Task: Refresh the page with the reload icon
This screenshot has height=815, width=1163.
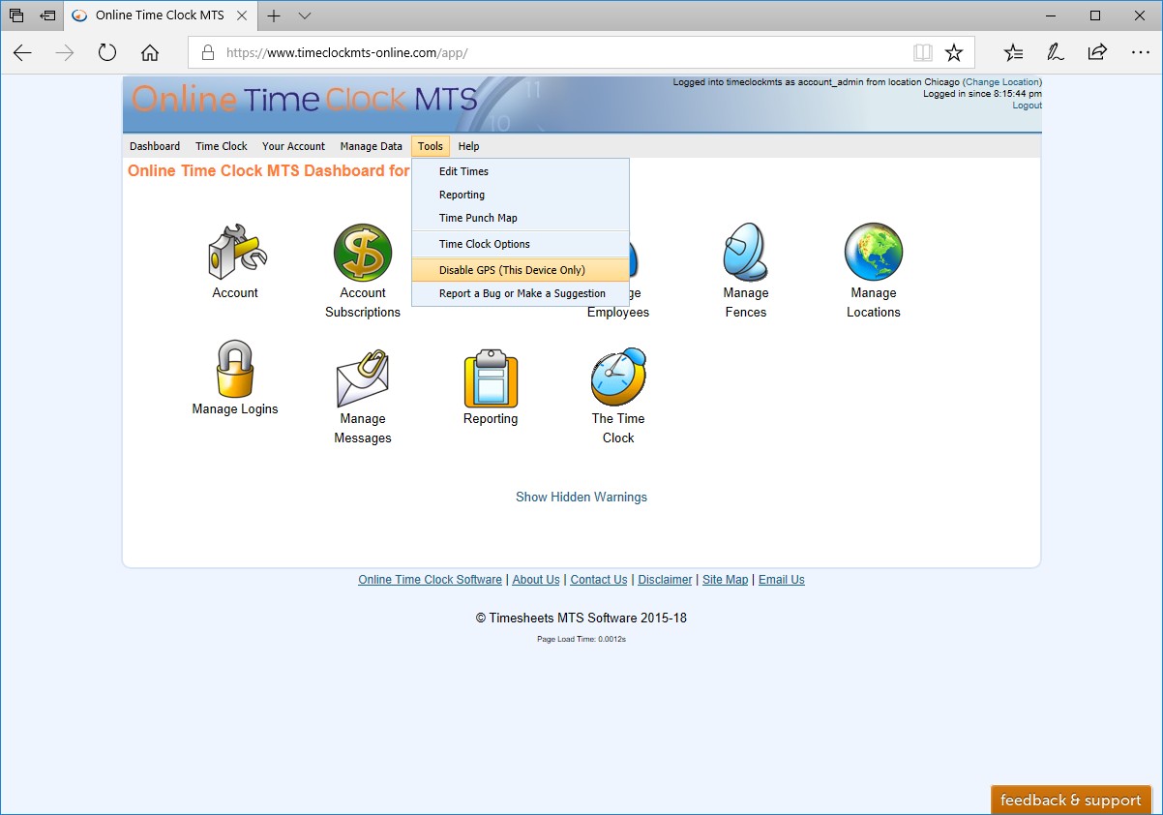Action: [x=107, y=52]
